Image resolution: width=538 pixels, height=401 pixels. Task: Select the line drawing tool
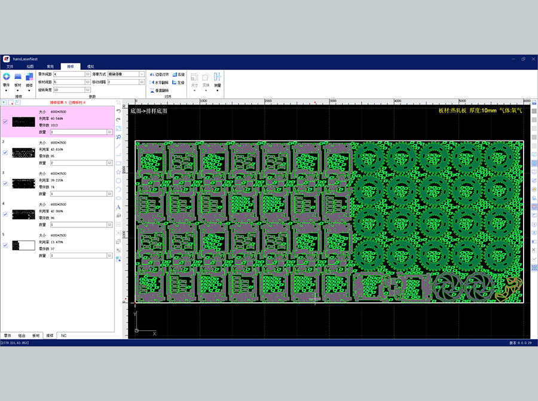118,145
